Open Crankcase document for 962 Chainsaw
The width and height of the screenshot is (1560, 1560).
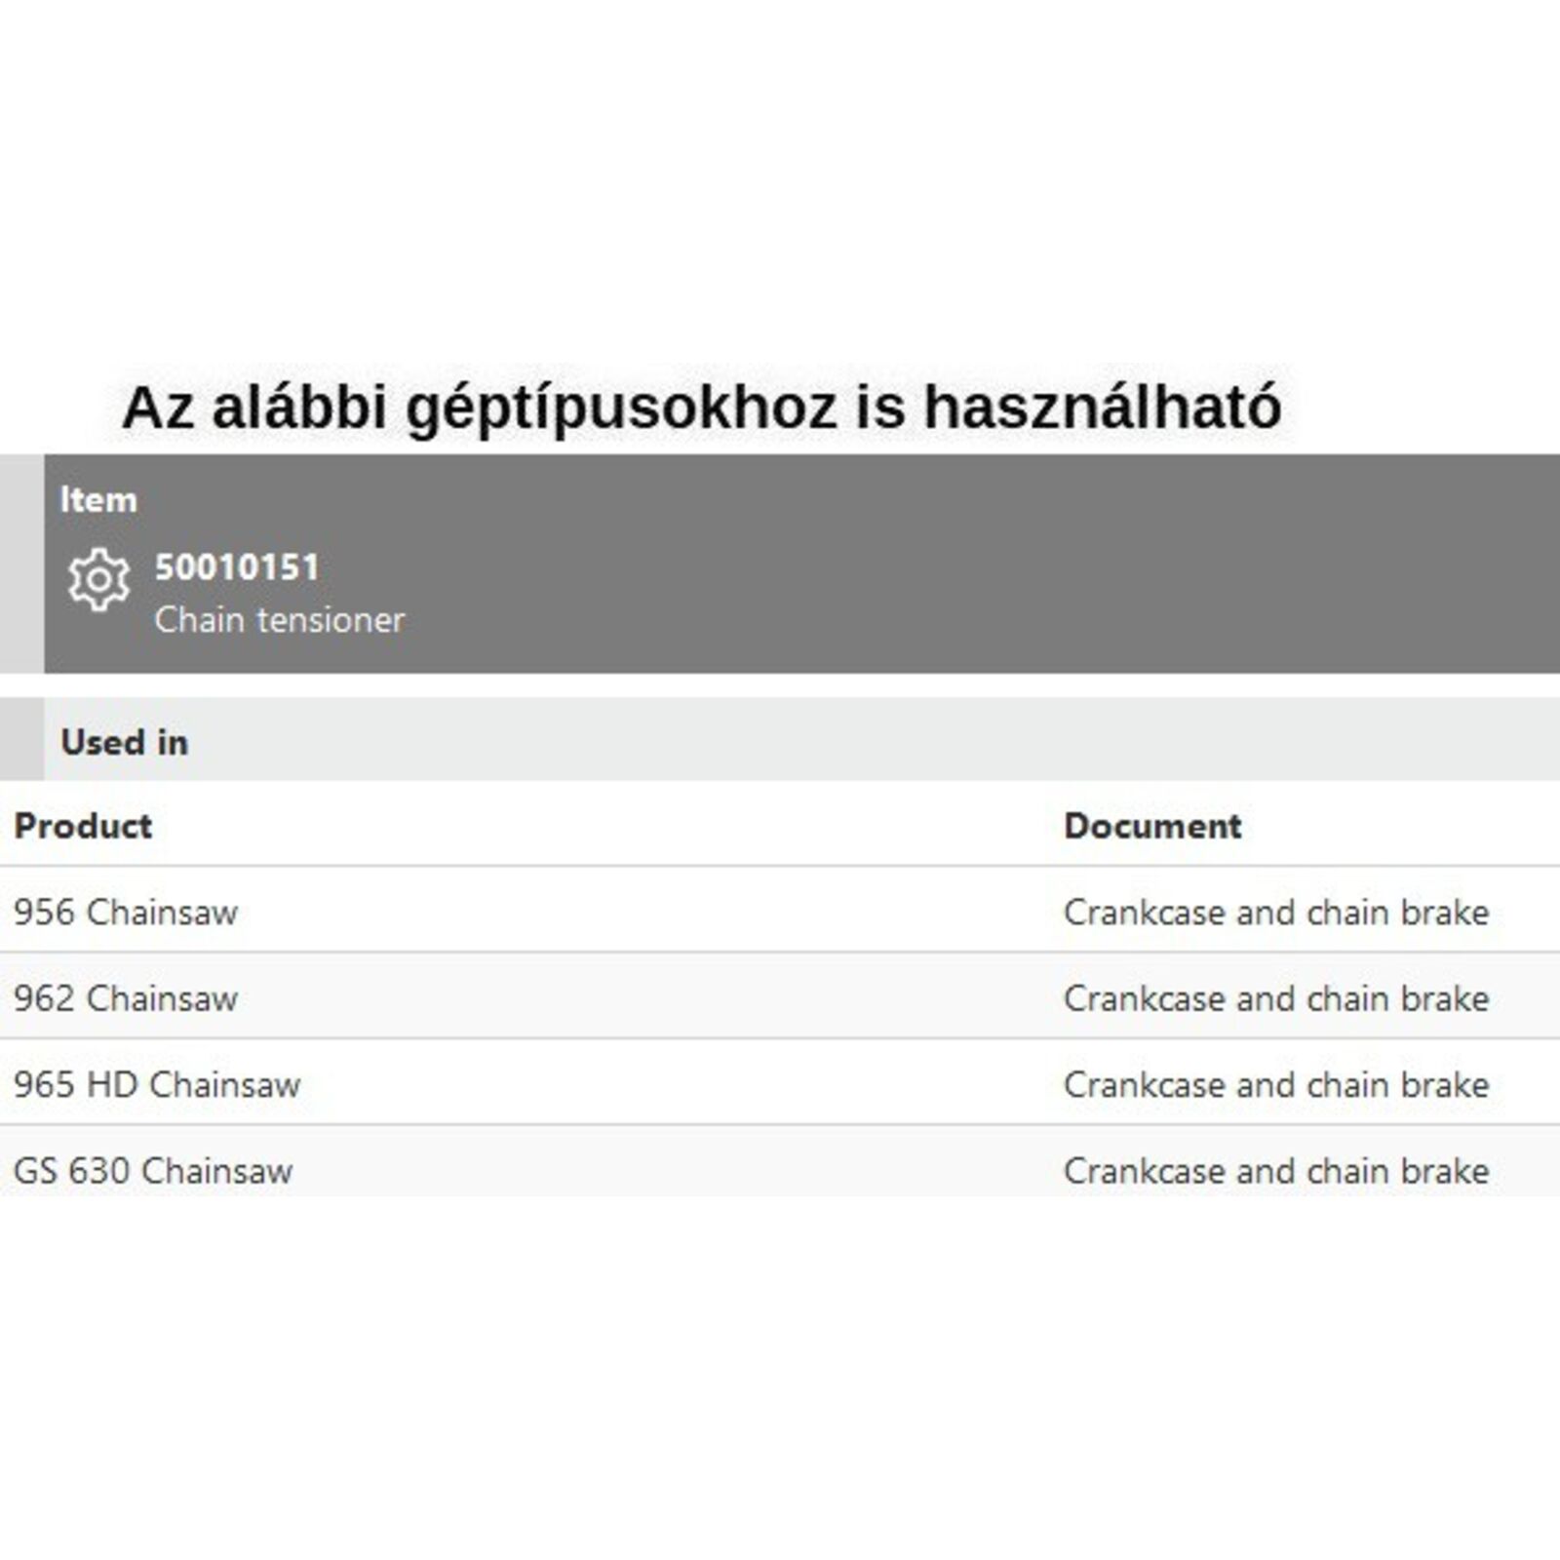[1275, 998]
